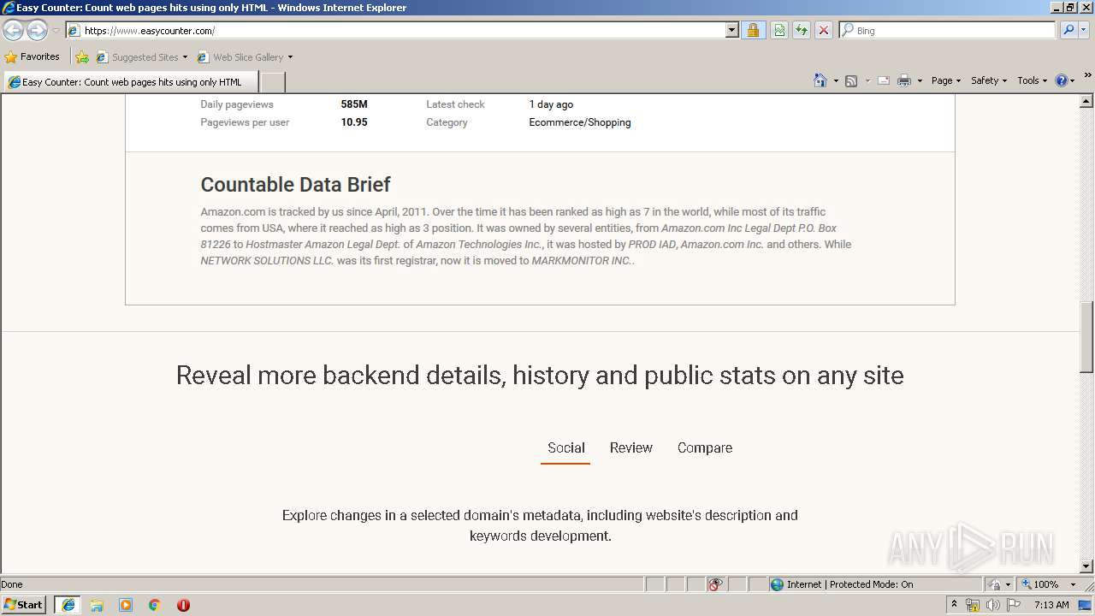
Task: Click the 10.95 pageviews per user value
Action: (x=354, y=122)
